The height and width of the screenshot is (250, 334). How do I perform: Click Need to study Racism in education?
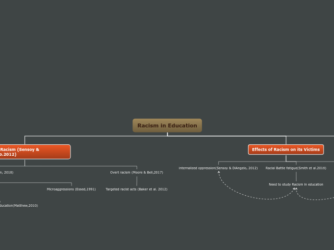point(296,185)
